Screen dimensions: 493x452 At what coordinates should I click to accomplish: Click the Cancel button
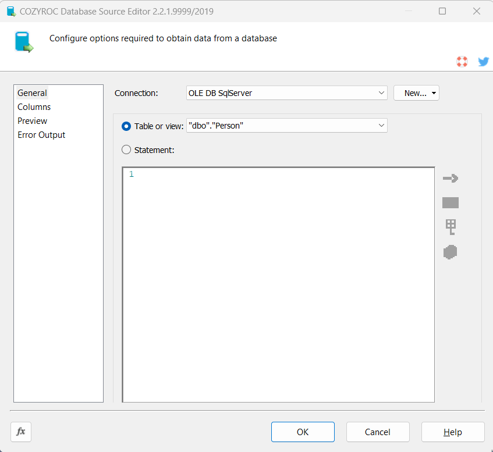pyautogui.click(x=378, y=432)
